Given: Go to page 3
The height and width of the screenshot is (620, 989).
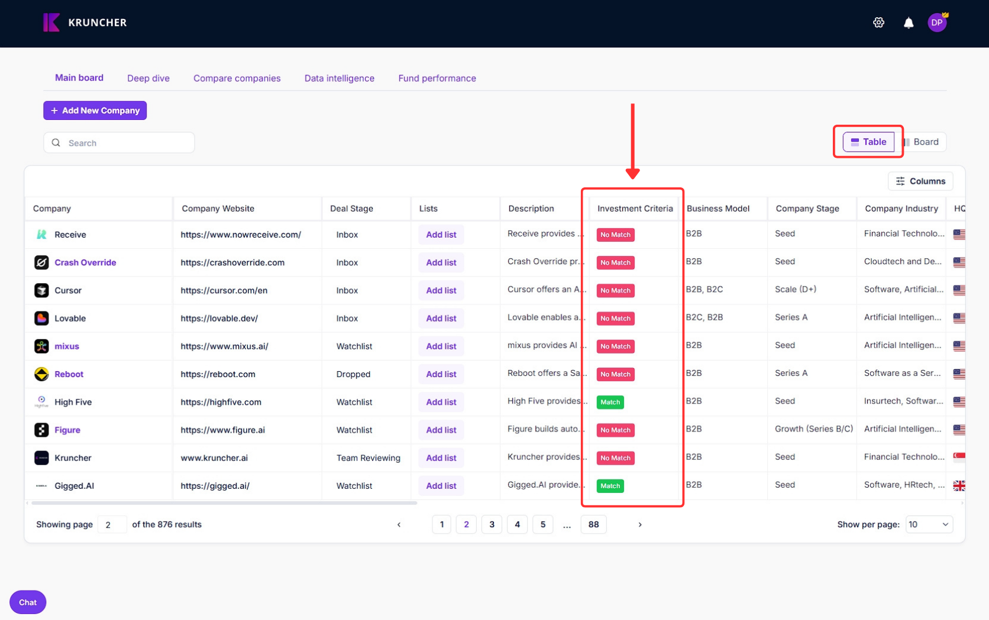Looking at the screenshot, I should pyautogui.click(x=492, y=524).
